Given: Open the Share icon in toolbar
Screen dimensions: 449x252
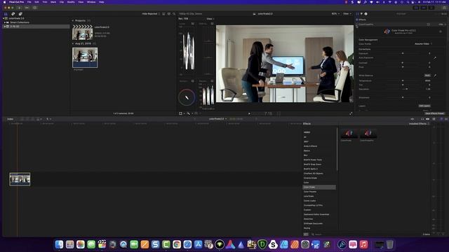Looking at the screenshot, I should 444,8.
